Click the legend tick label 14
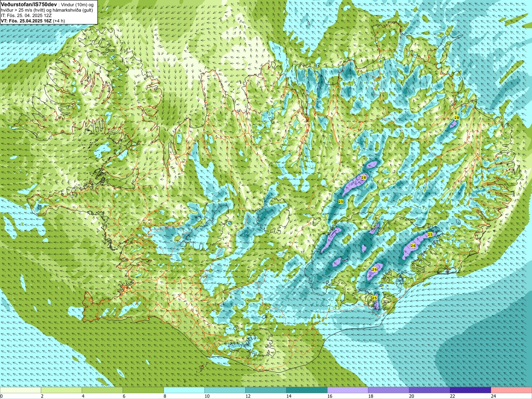This screenshot has width=532, height=399. 289,396
